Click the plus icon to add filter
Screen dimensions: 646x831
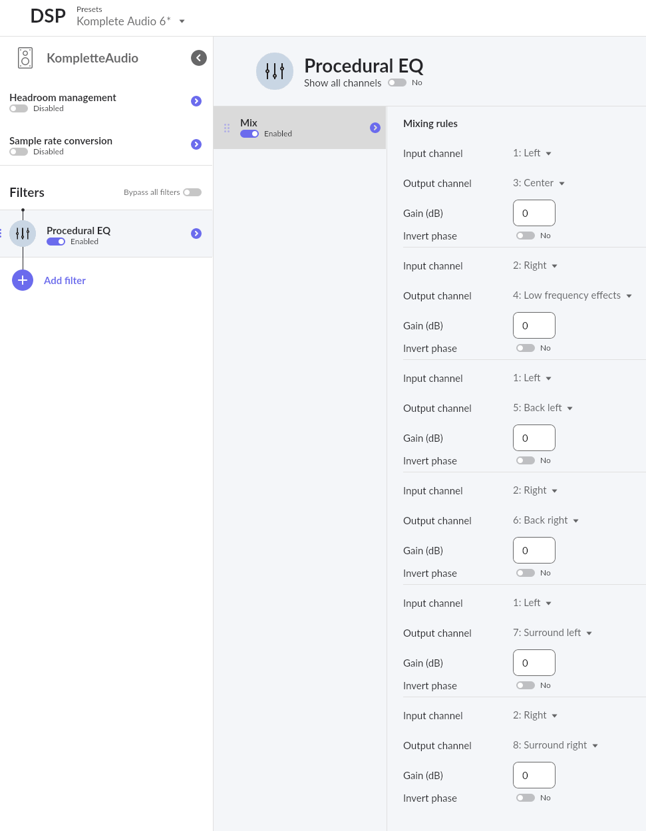pyautogui.click(x=23, y=280)
